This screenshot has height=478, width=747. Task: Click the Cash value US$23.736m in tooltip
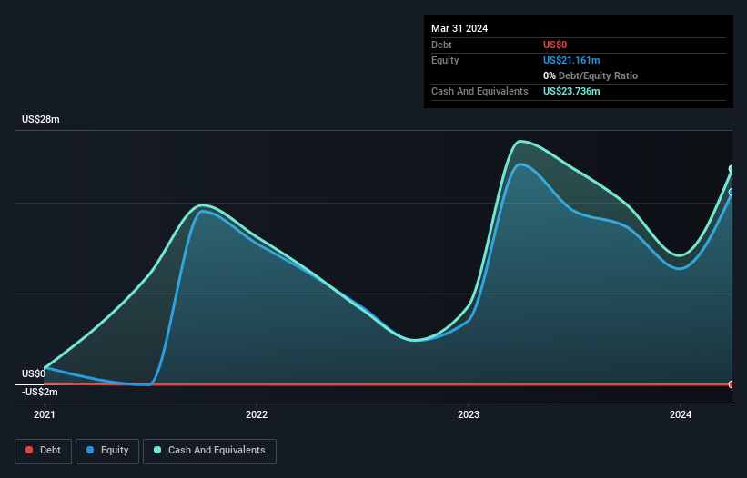tap(571, 91)
